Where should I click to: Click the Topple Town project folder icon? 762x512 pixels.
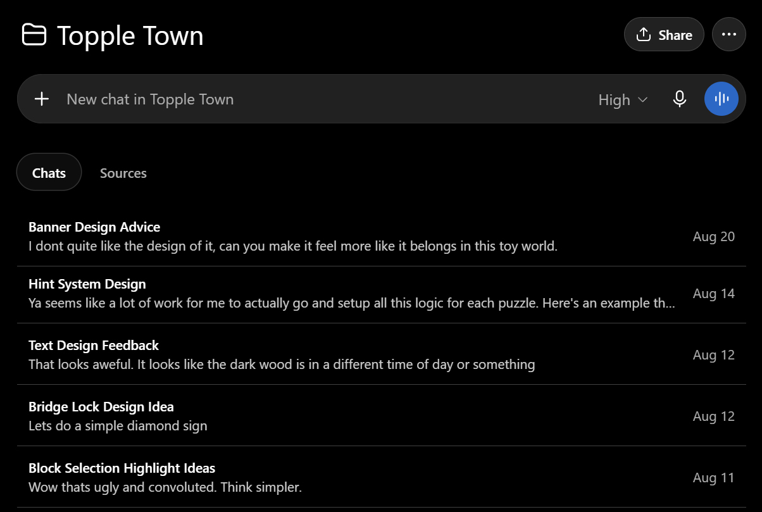point(34,34)
